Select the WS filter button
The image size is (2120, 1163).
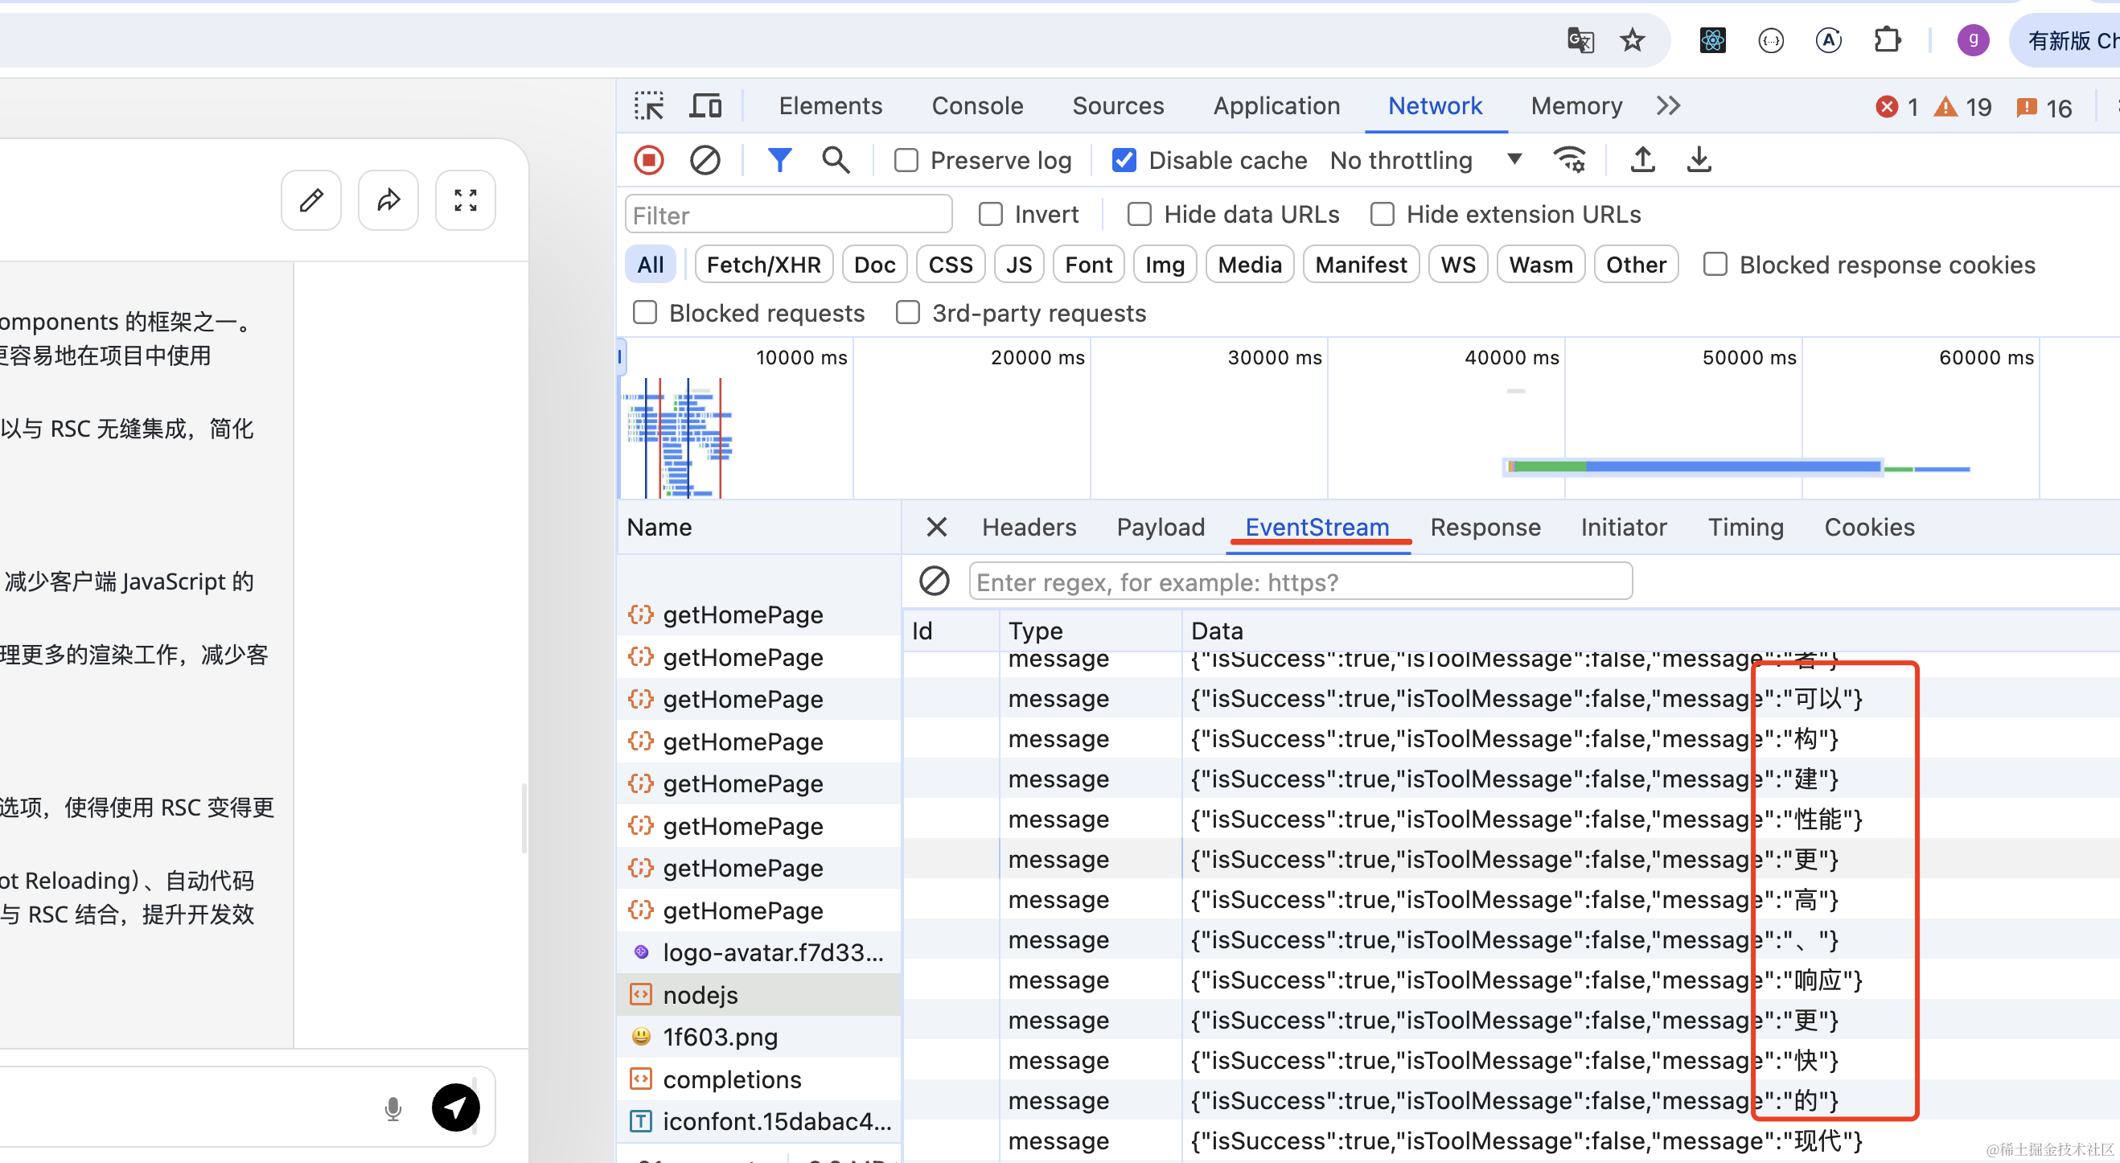point(1457,265)
